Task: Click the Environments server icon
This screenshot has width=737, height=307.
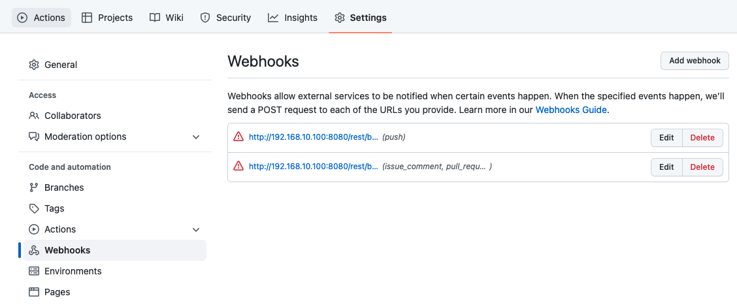Action: (x=34, y=271)
